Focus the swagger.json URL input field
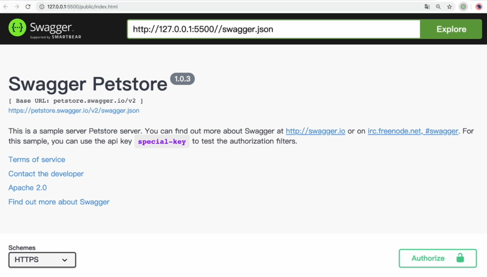487x277 pixels. [x=274, y=29]
